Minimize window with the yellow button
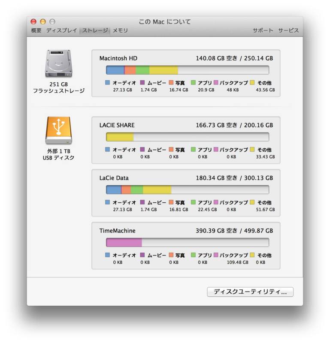This screenshot has height=343, width=330. tap(43, 22)
